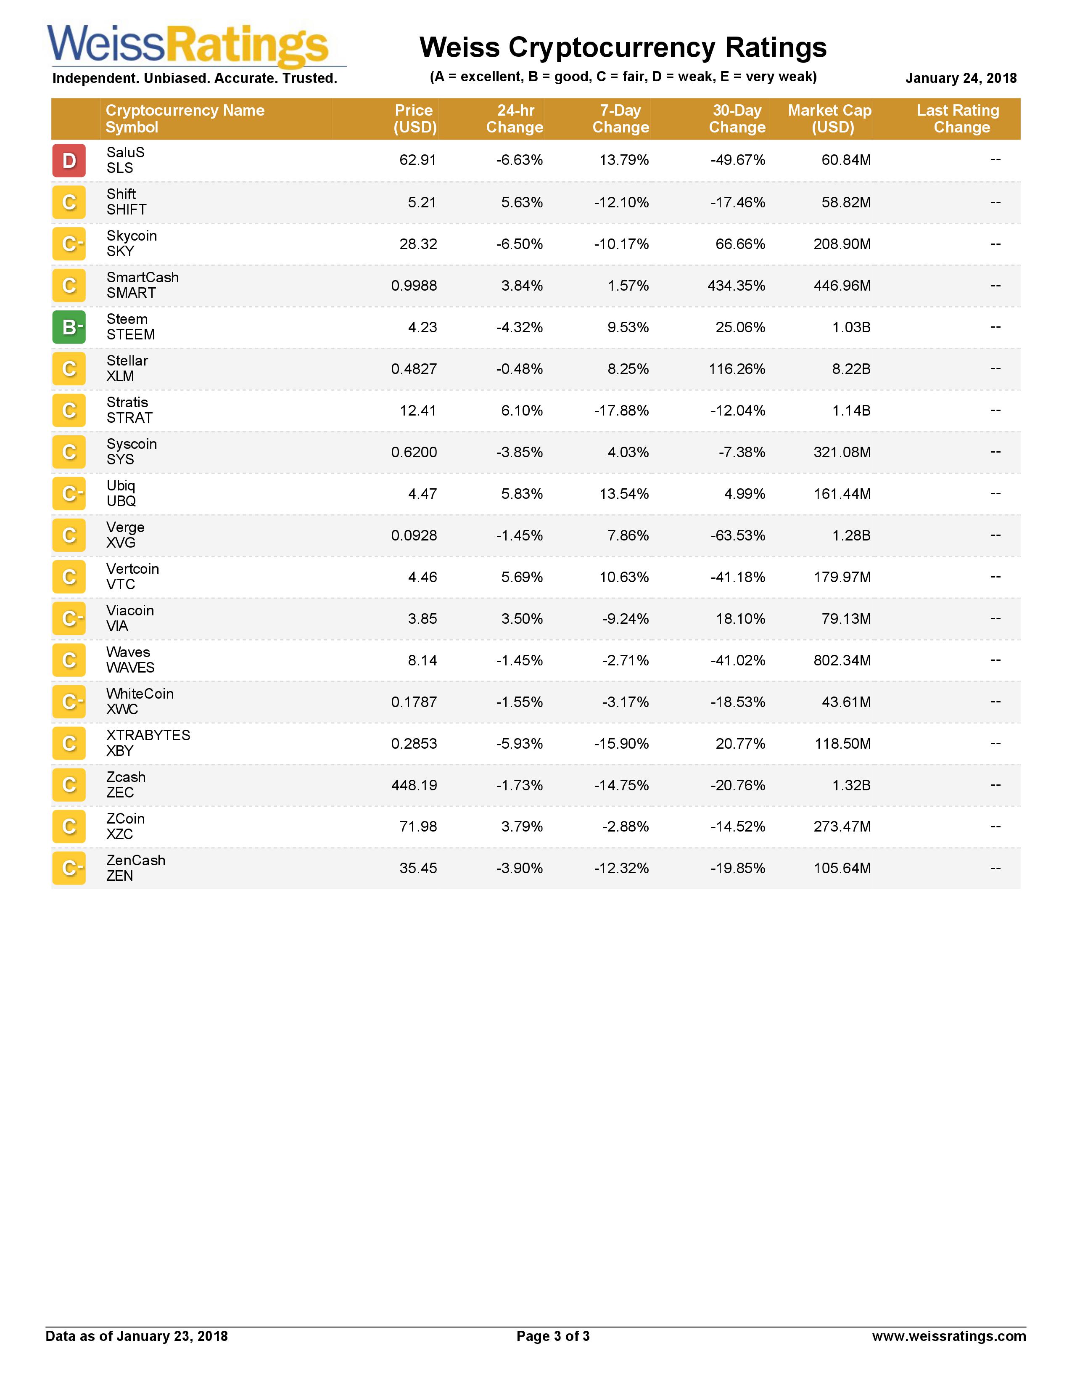Click the Page 3 of 3 footer text
The height and width of the screenshot is (1388, 1072).
click(x=552, y=1336)
